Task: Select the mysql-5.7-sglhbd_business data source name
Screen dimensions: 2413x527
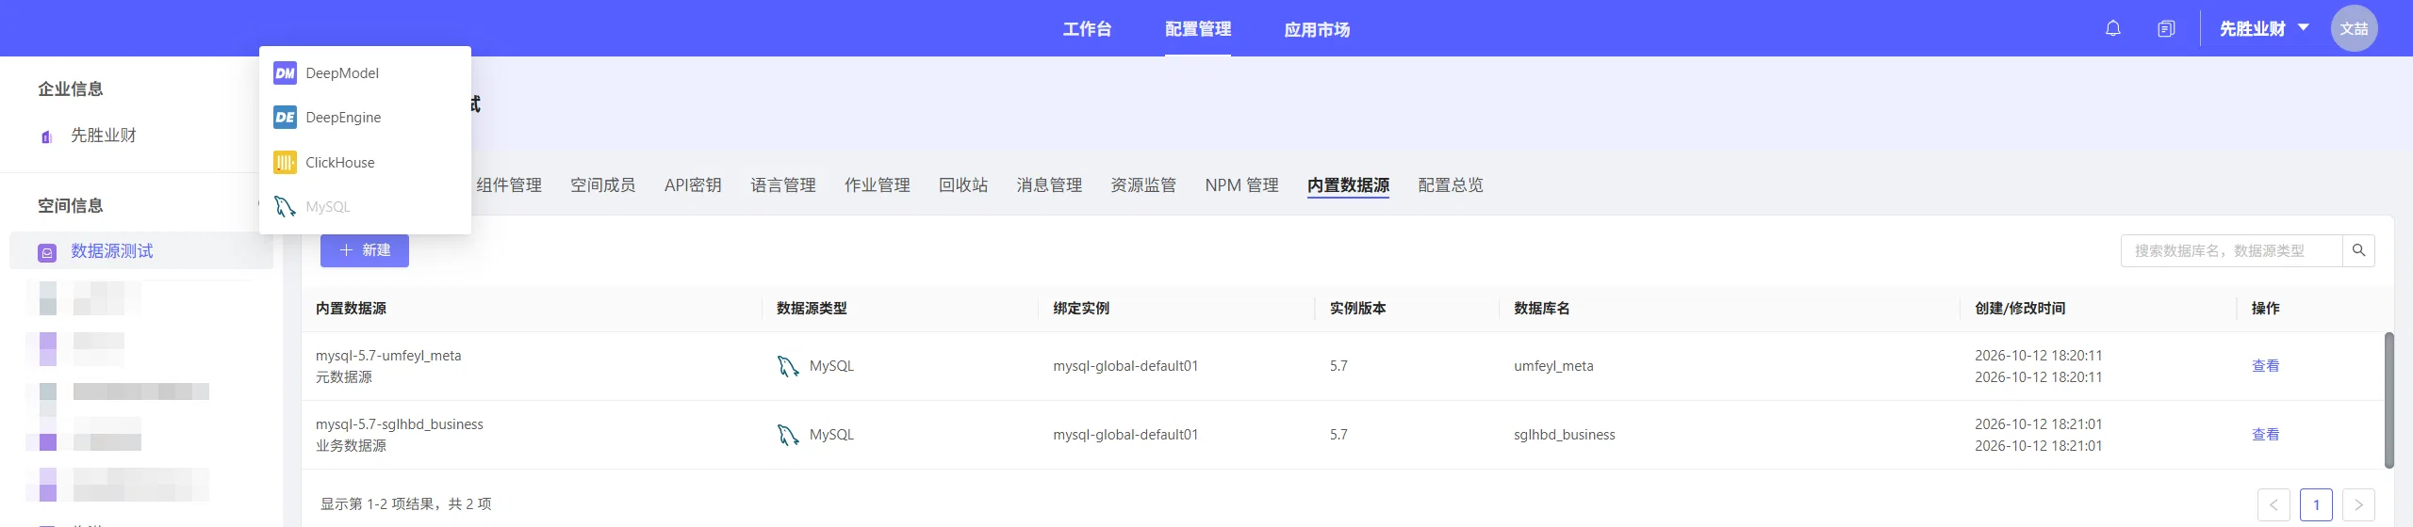Action: 399,424
